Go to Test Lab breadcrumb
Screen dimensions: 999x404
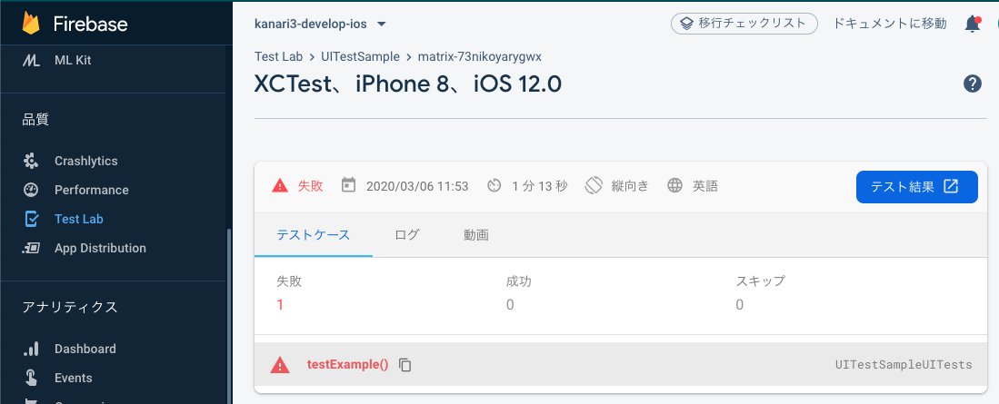(278, 56)
